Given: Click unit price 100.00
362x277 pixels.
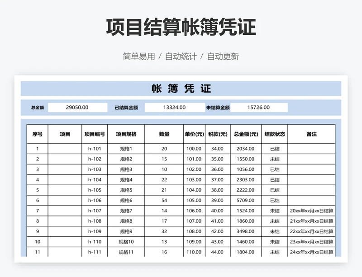Looking at the screenshot, I should [195, 149].
